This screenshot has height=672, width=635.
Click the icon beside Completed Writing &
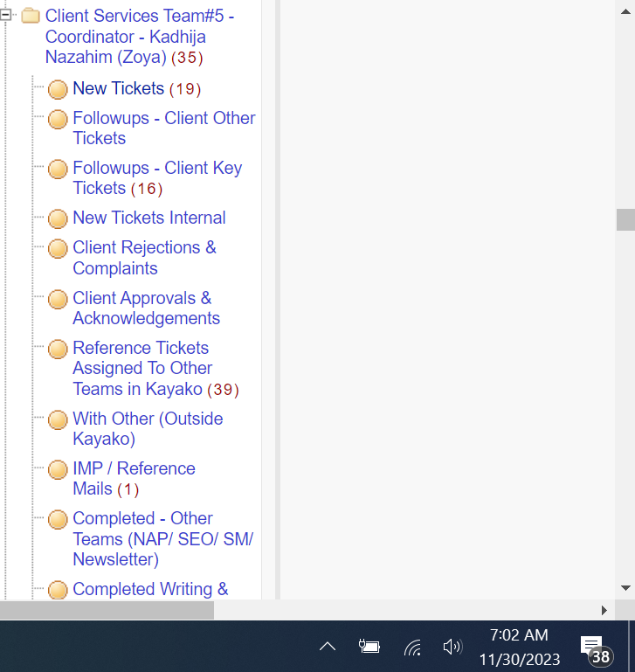coord(58,590)
